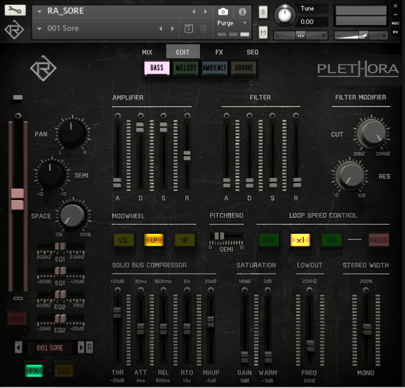Image resolution: width=405 pixels, height=388 pixels.
Task: Save the 001 Sore preset with the disk icon
Action: (188, 29)
